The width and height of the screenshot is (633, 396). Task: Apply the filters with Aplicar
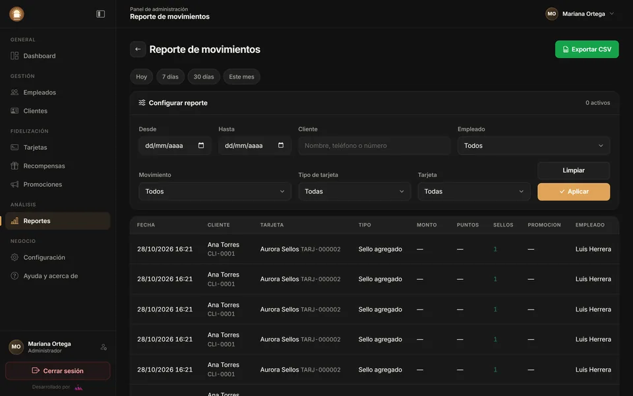tap(574, 191)
